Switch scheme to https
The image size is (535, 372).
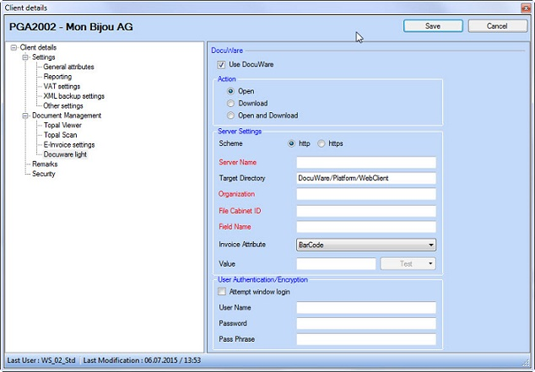(x=322, y=144)
